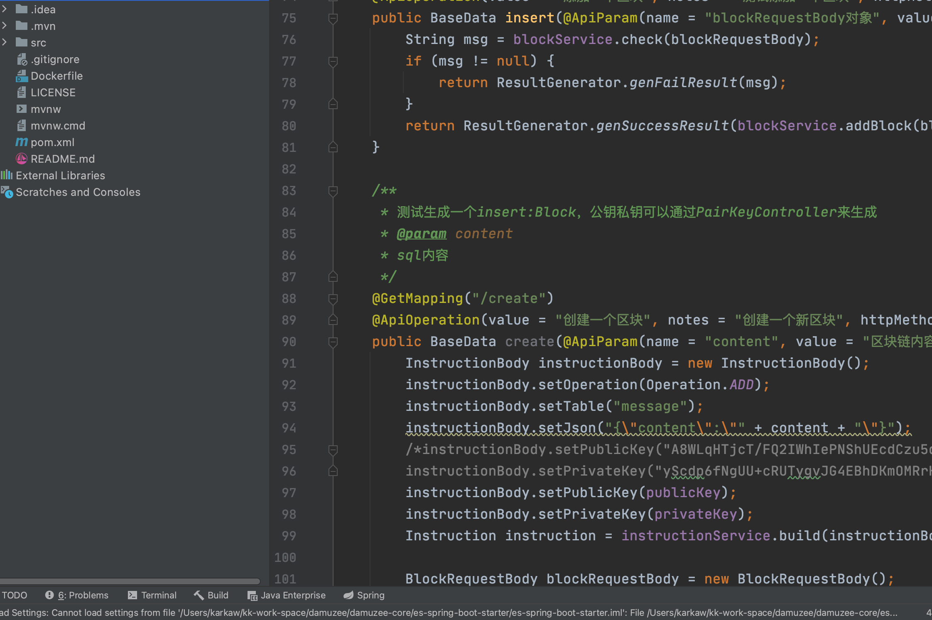Click the insert method name

coord(530,18)
